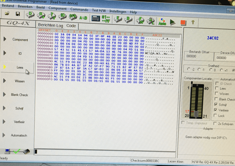The image size is (235, 166).
Task: Open help via the question mark icon
Action: pos(192,22)
